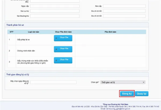This screenshot has width=161, height=110.
Task: Click Địa chỉ chi tiết field beside Nơi thường trú
Action: pyautogui.click(x=124, y=16)
